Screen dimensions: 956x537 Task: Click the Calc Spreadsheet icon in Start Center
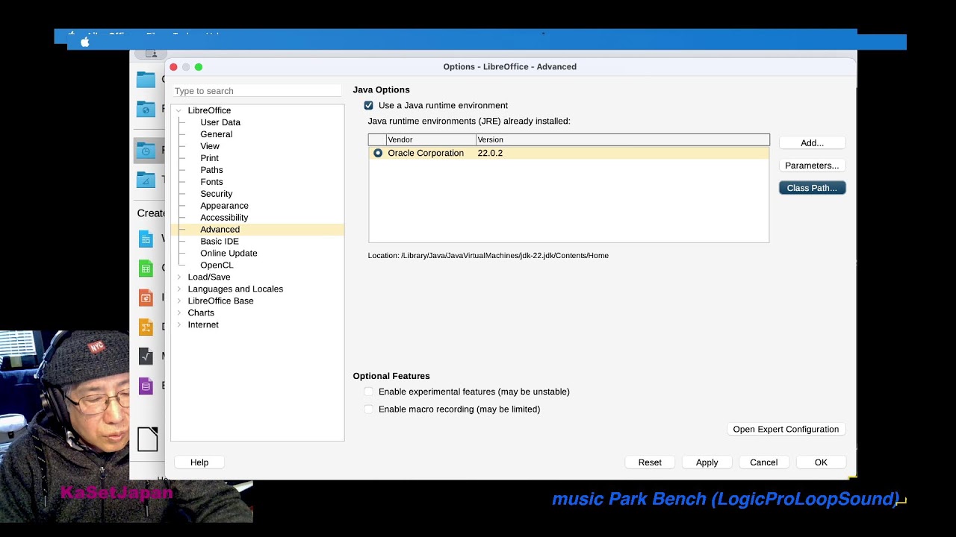[146, 268]
